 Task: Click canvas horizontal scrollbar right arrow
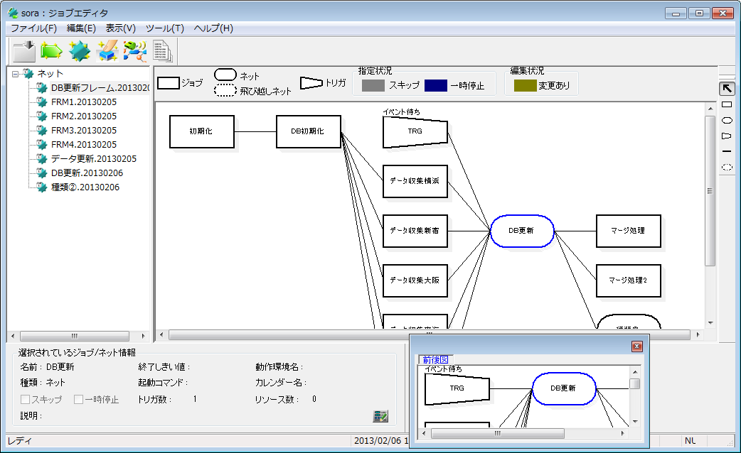pyautogui.click(x=698, y=335)
